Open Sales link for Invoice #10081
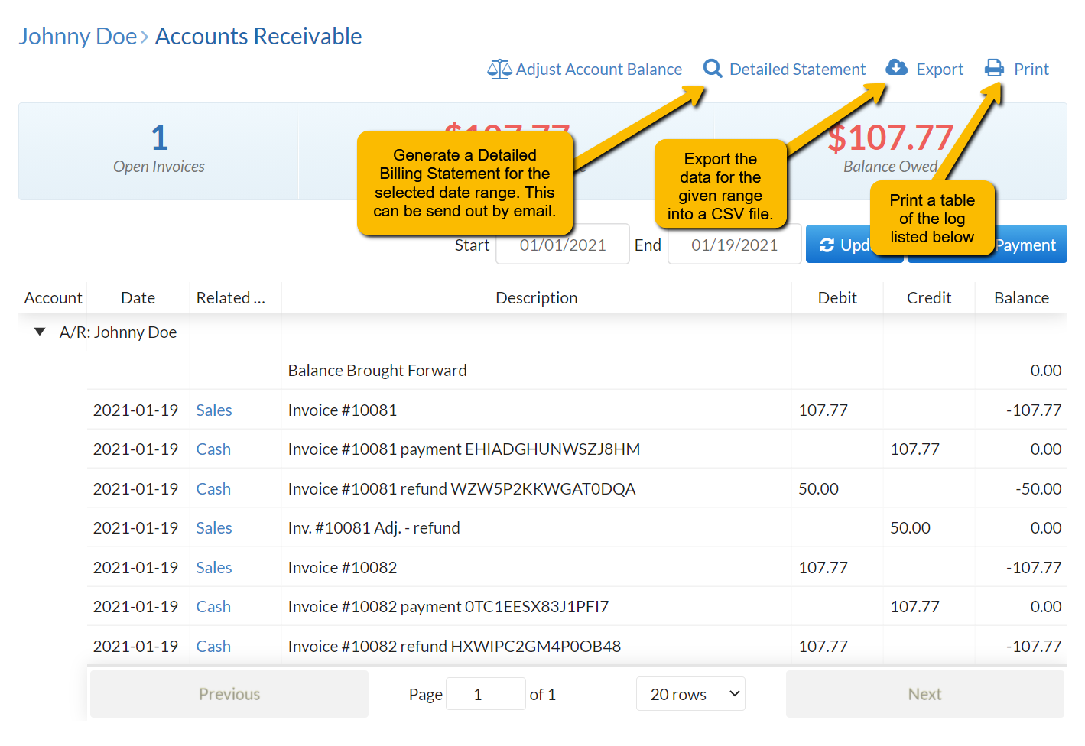Image resolution: width=1085 pixels, height=746 pixels. [214, 410]
